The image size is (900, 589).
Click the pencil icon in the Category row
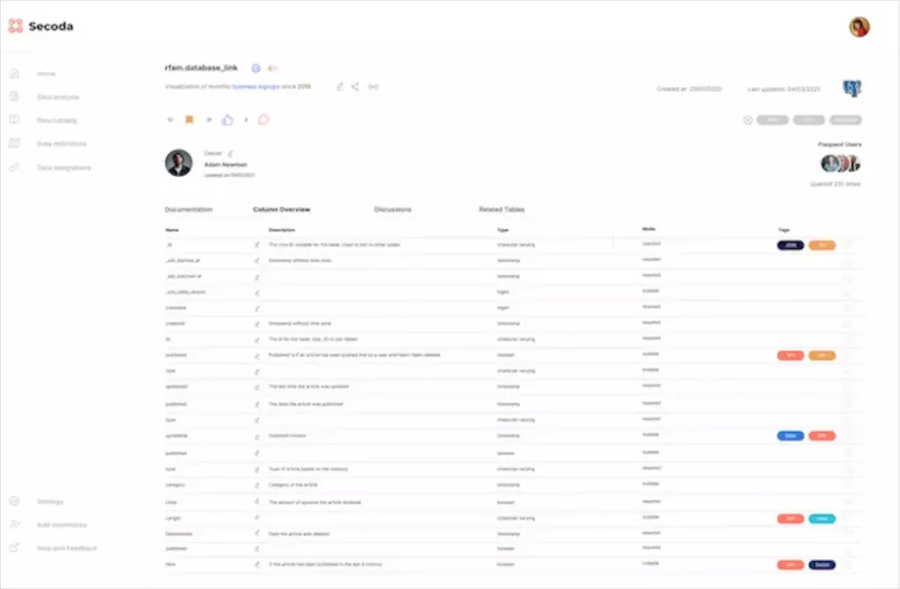(258, 485)
